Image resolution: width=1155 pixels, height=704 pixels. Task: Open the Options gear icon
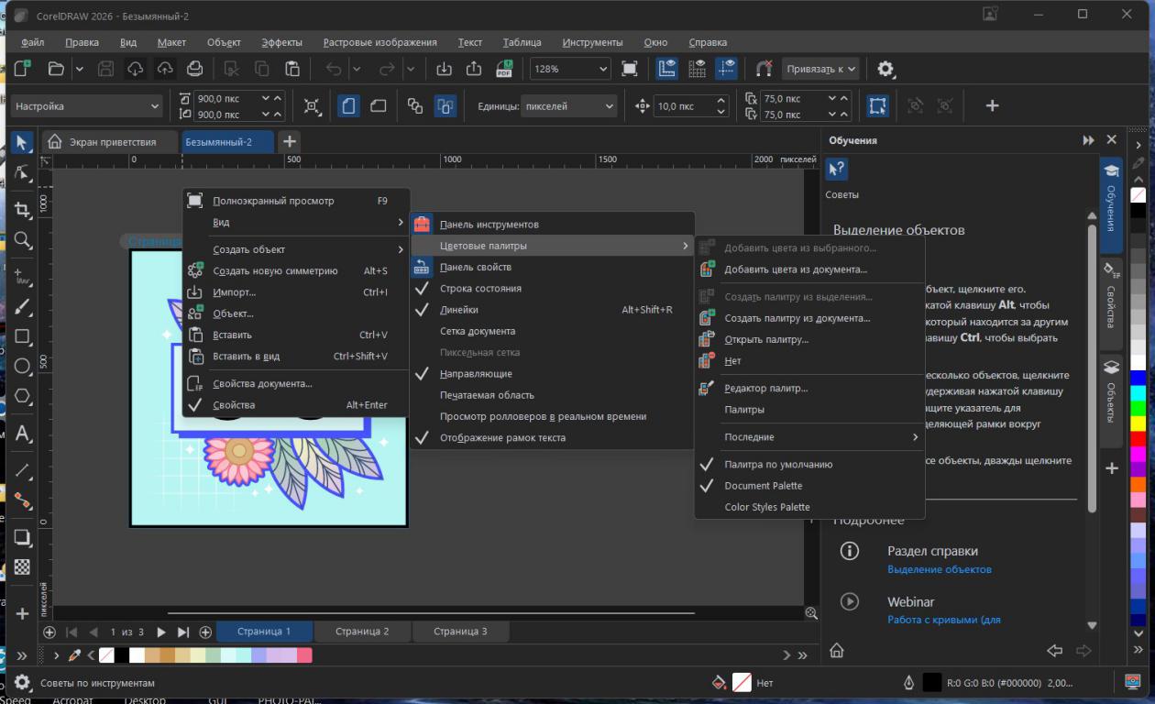click(x=885, y=69)
